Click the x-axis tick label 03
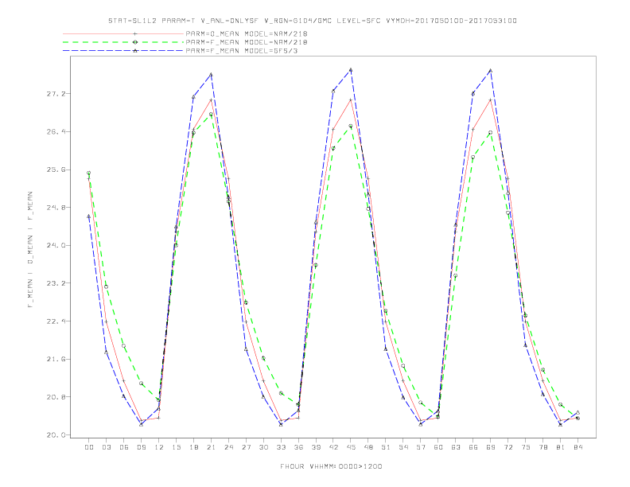 tap(106, 447)
